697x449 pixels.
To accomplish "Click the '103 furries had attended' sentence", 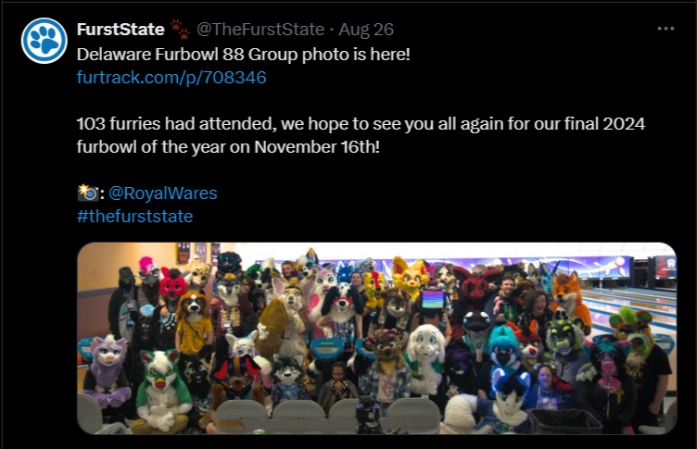I will 361,123.
